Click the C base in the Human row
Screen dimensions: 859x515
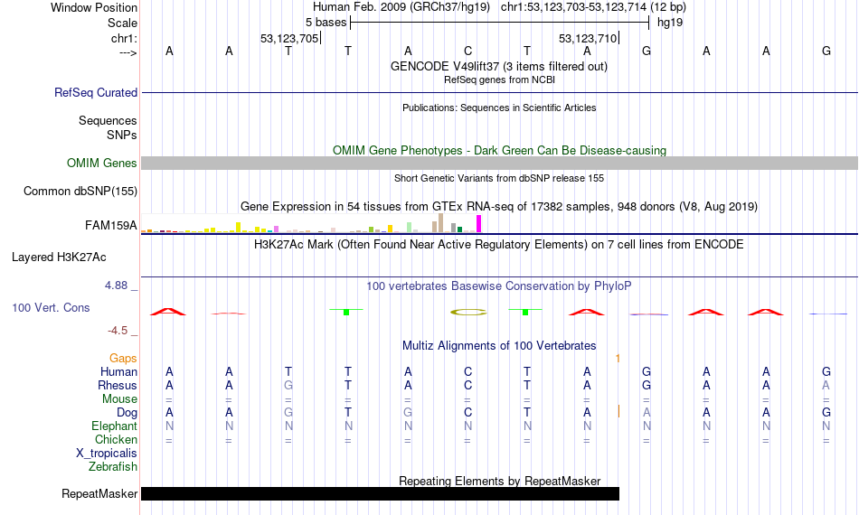pos(467,371)
